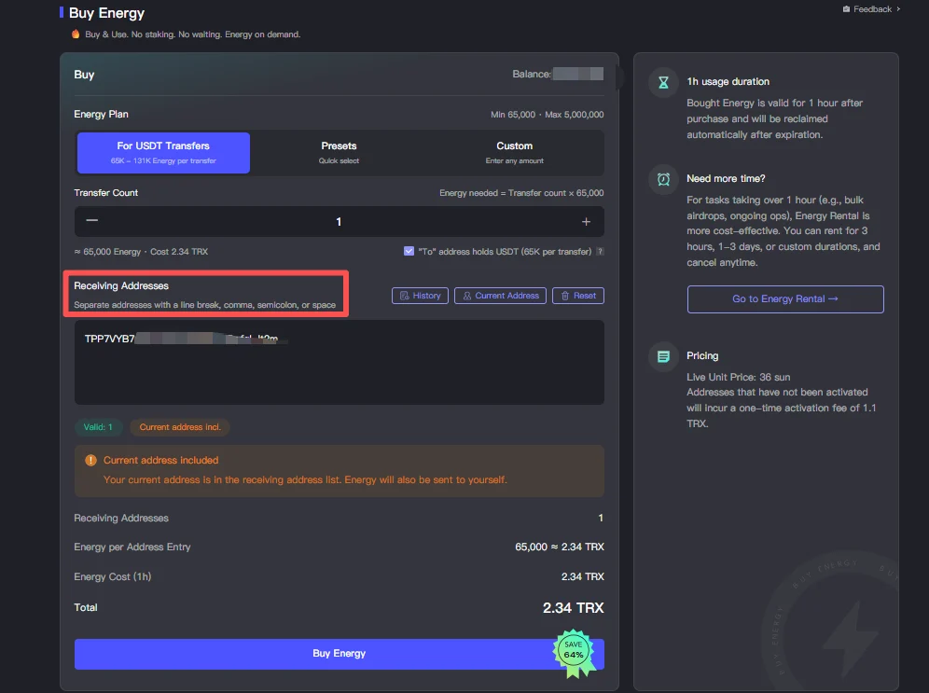Click the question mark help icon beside USDT checkbox

[600, 251]
